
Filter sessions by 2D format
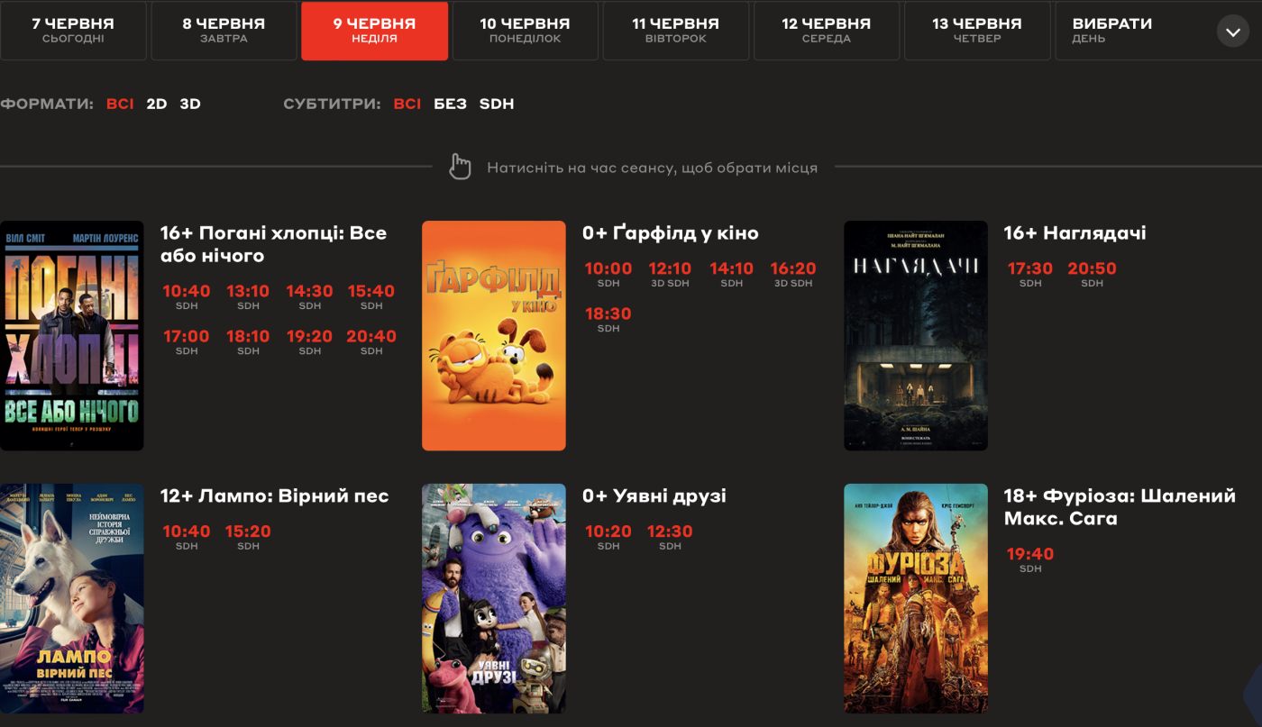pyautogui.click(x=157, y=104)
